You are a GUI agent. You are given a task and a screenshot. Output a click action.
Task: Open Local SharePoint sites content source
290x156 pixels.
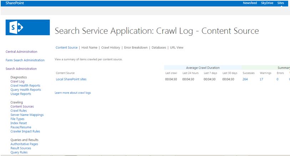pos(71,79)
